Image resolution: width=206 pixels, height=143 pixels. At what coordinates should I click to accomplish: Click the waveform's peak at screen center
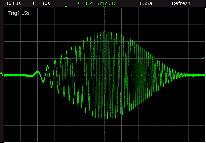tap(105, 33)
